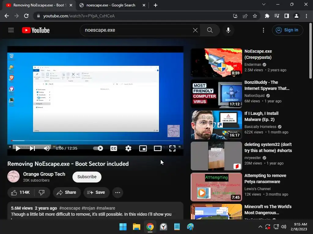Subscribe to Orange Group Tech
The image size is (313, 234).
(x=87, y=177)
